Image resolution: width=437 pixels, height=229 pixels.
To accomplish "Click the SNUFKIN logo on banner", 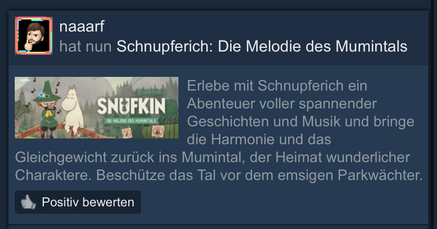I will click(x=131, y=106).
